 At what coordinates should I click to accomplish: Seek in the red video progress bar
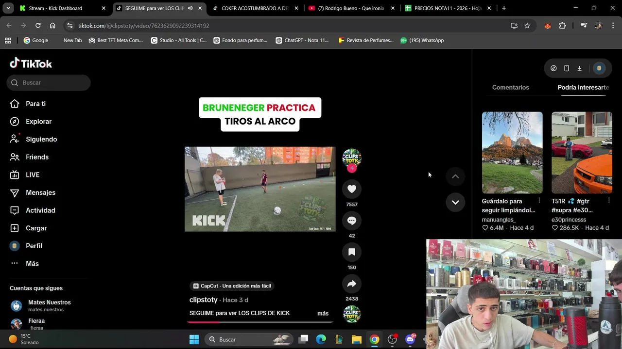coord(260,321)
